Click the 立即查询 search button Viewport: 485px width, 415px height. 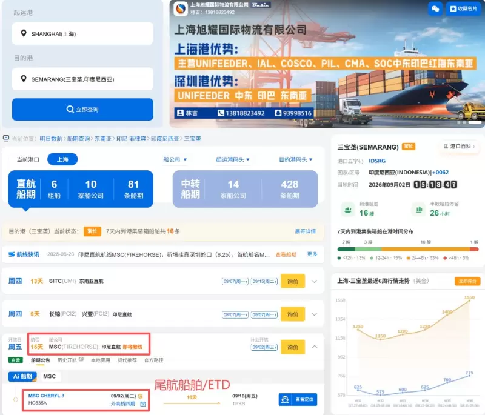pyautogui.click(x=82, y=110)
